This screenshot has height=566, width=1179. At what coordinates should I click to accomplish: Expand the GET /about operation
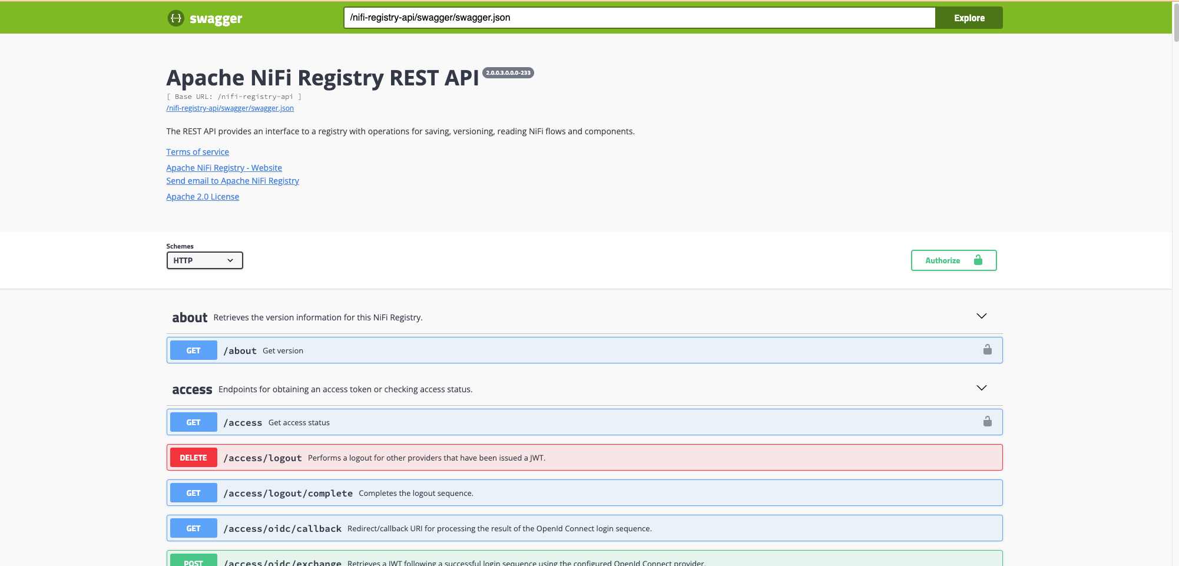click(x=530, y=350)
